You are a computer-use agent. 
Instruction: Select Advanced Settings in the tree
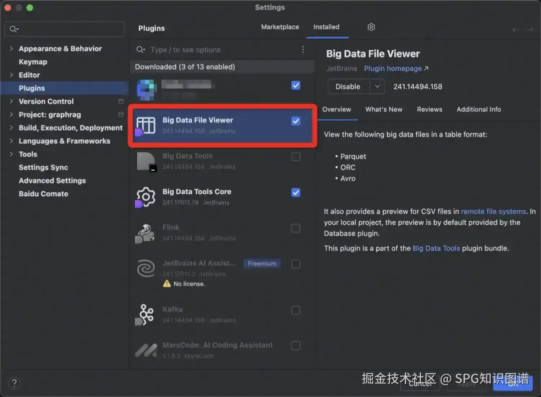click(x=52, y=180)
